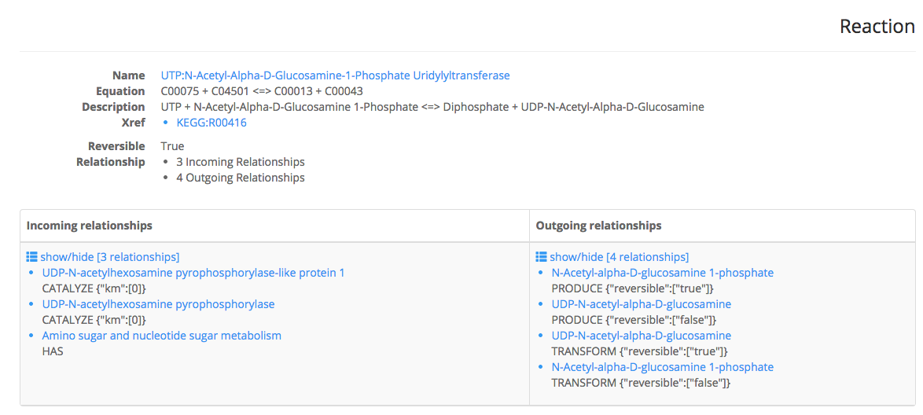923x415 pixels.
Task: Click the reaction Description text line
Action: click(432, 107)
